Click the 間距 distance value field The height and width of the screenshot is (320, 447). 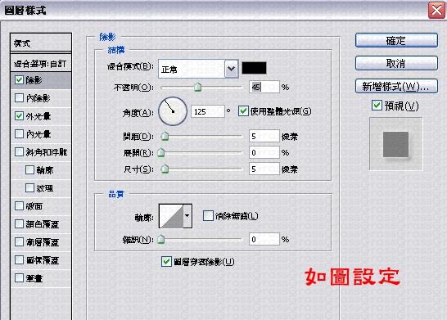tap(264, 136)
